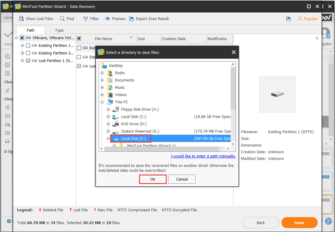Click the Register user icon
Image resolution: width=335 pixels, height=232 pixels.
pos(300,19)
